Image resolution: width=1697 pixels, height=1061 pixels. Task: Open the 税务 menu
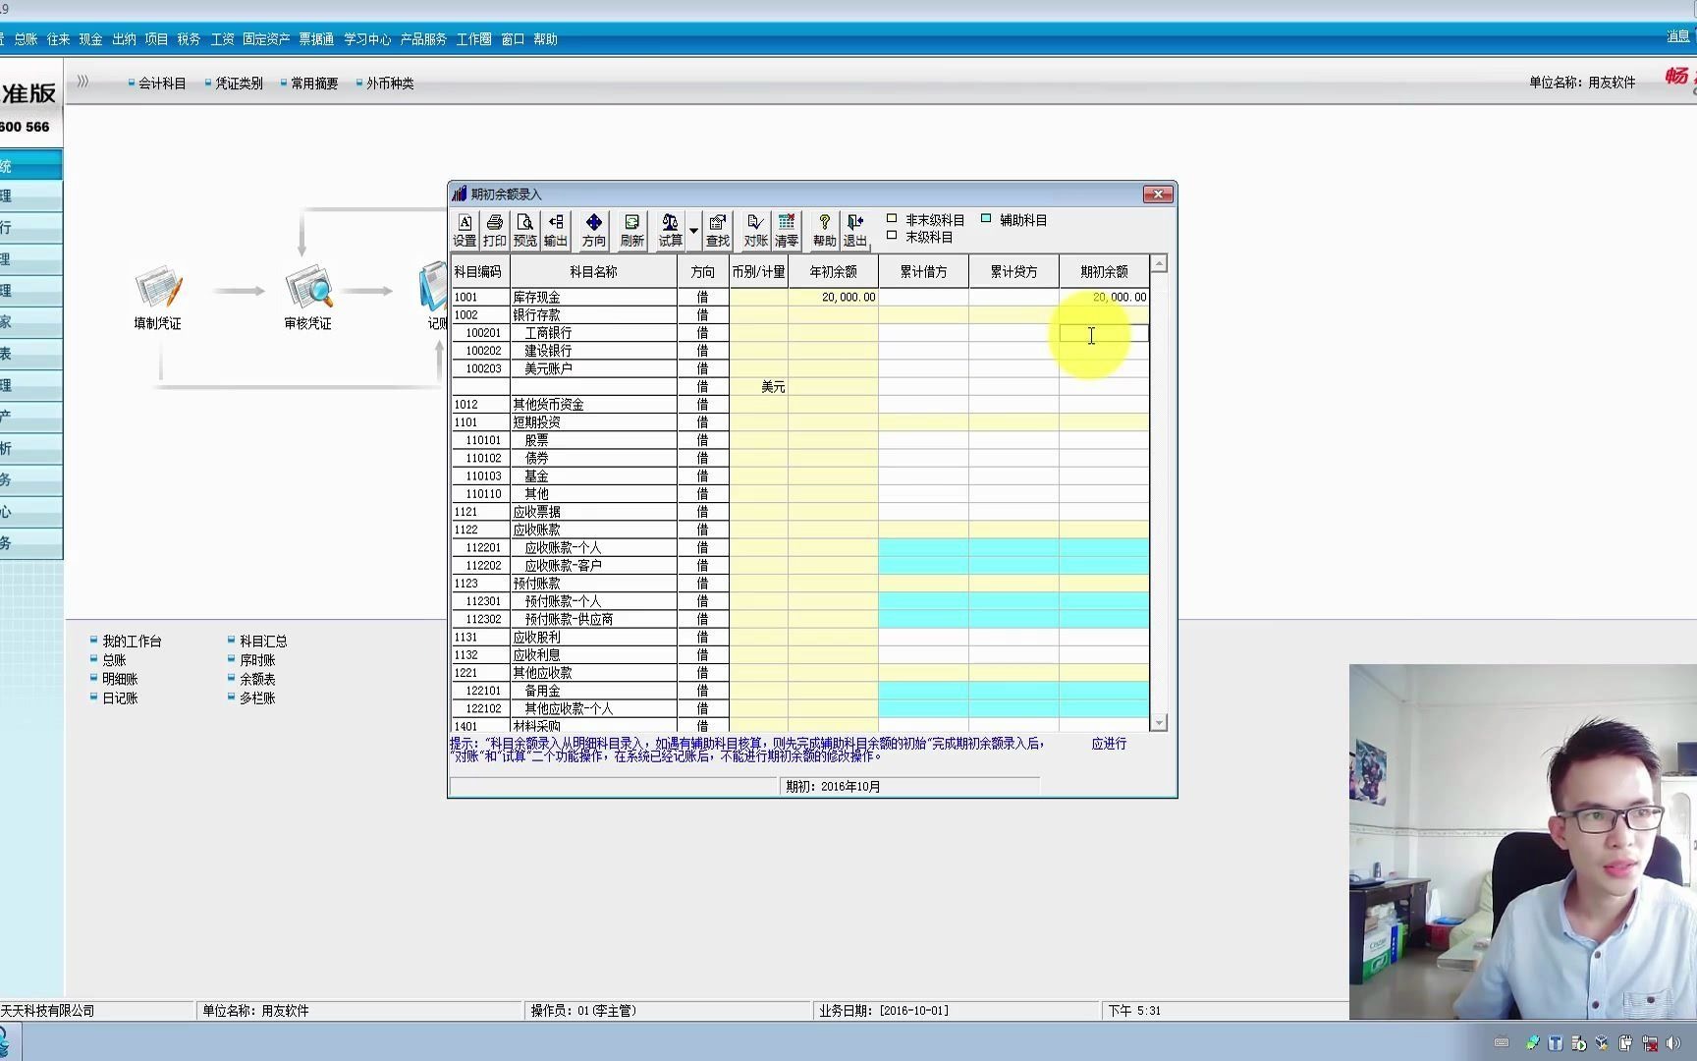[189, 39]
